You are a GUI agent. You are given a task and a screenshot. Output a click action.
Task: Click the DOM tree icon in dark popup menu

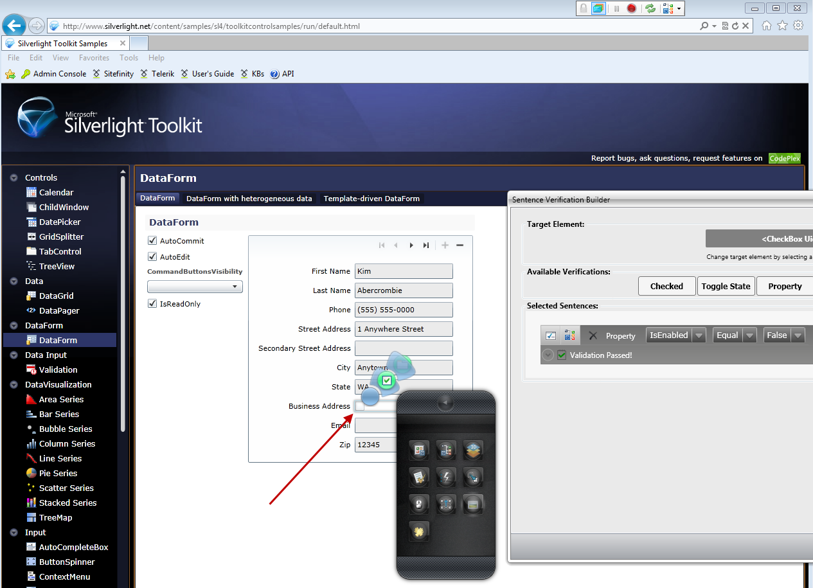[446, 450]
